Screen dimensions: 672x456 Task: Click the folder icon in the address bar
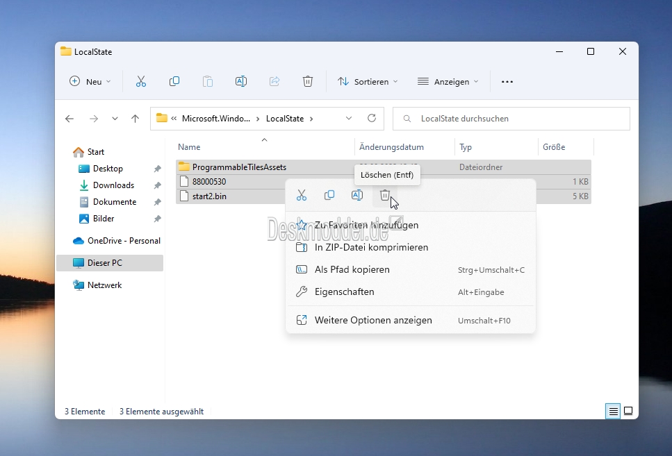click(161, 118)
